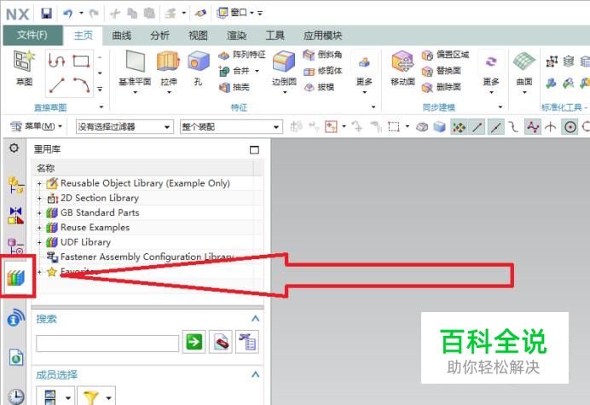Image resolution: width=590 pixels, height=405 pixels.
Task: Switch to the Tools (工具) tab
Action: [275, 35]
